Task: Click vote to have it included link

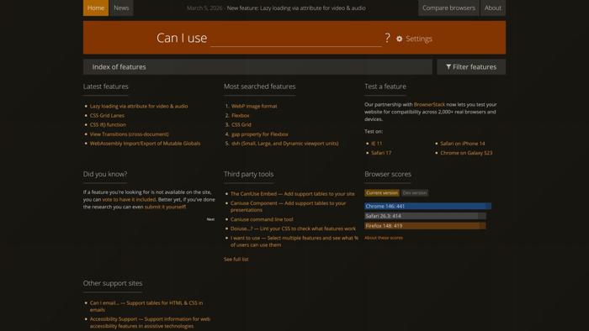Action: (129, 199)
